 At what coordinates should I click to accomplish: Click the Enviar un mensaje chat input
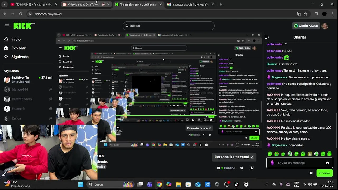click(300, 163)
